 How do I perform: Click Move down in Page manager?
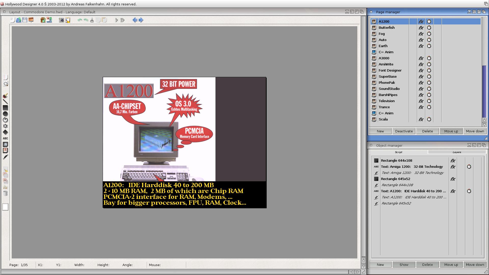coord(475,131)
